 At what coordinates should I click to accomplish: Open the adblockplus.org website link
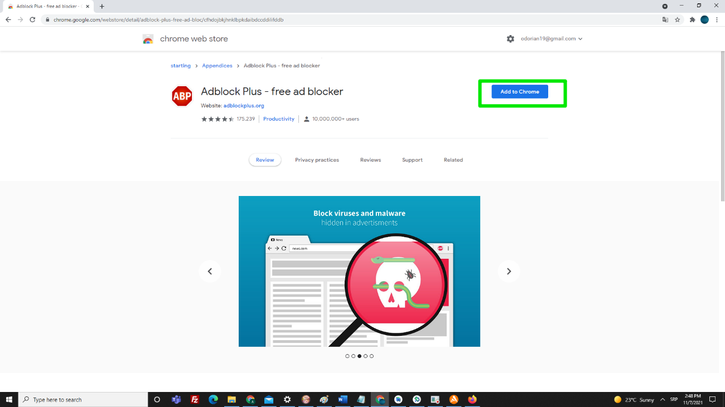(x=244, y=105)
